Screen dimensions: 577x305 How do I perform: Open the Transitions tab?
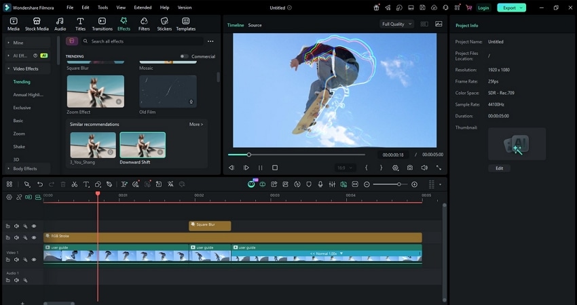102,24
